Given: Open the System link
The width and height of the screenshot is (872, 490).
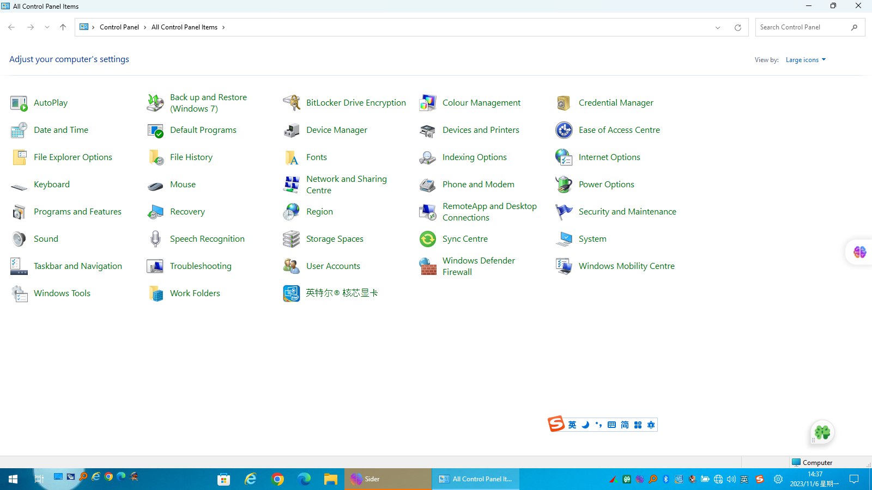Looking at the screenshot, I should [x=592, y=239].
